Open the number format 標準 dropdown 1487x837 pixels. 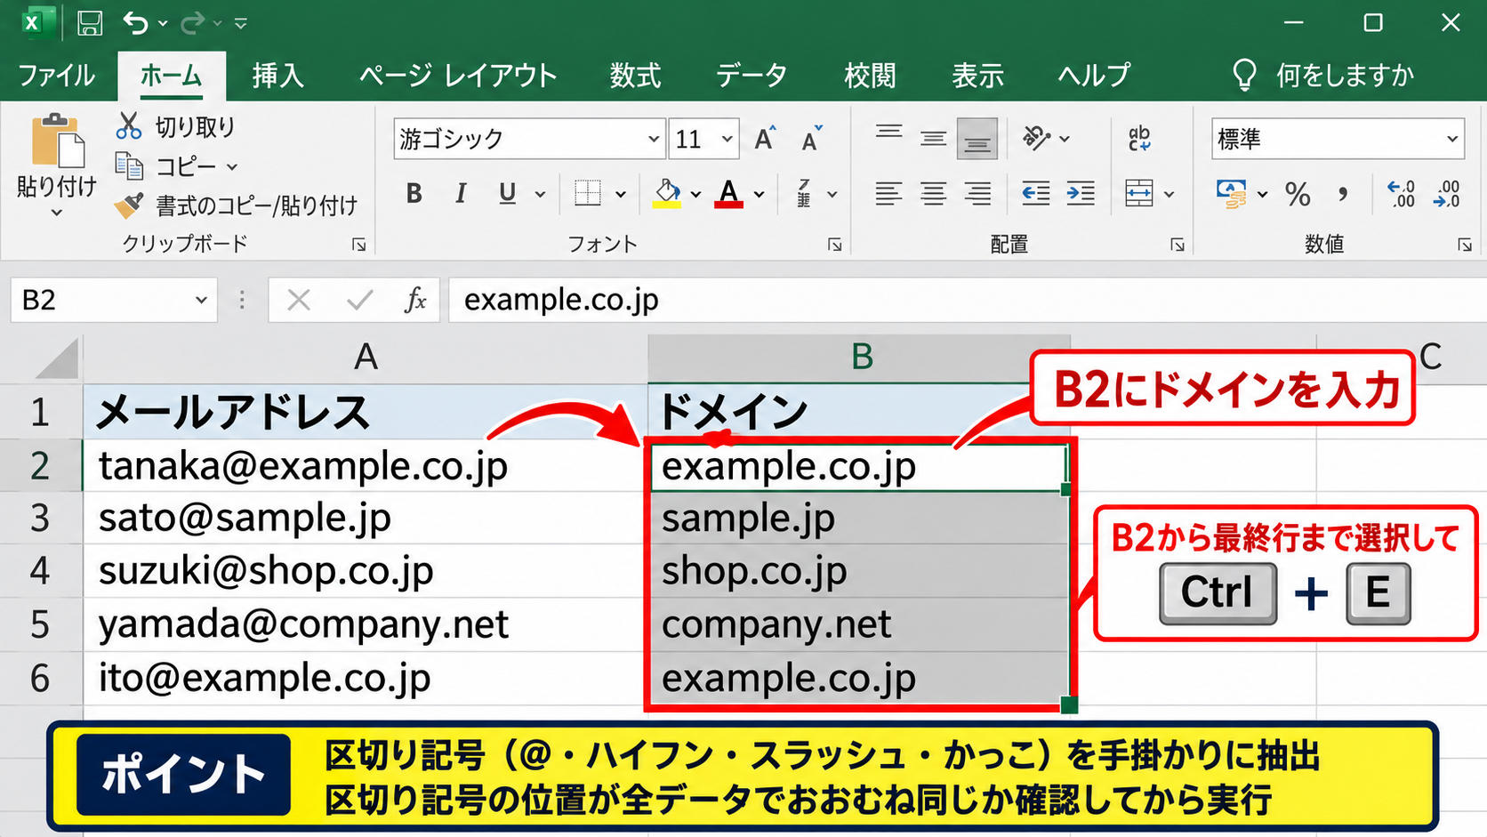pyautogui.click(x=1452, y=139)
